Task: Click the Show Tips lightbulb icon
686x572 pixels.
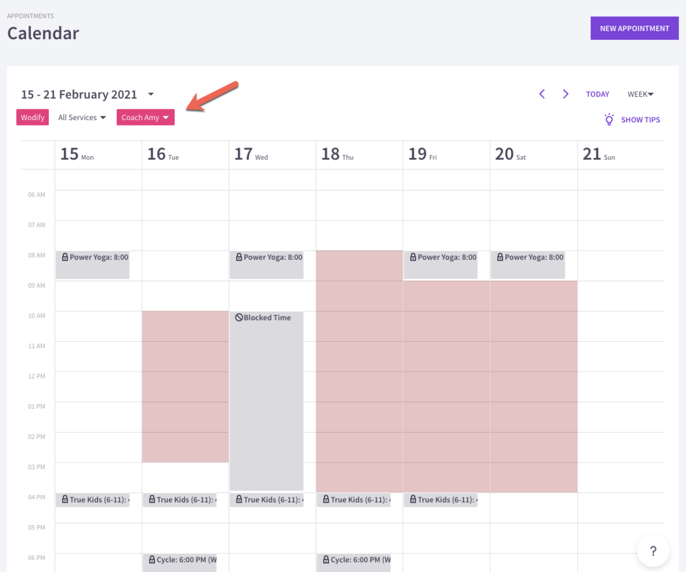Action: pos(609,119)
